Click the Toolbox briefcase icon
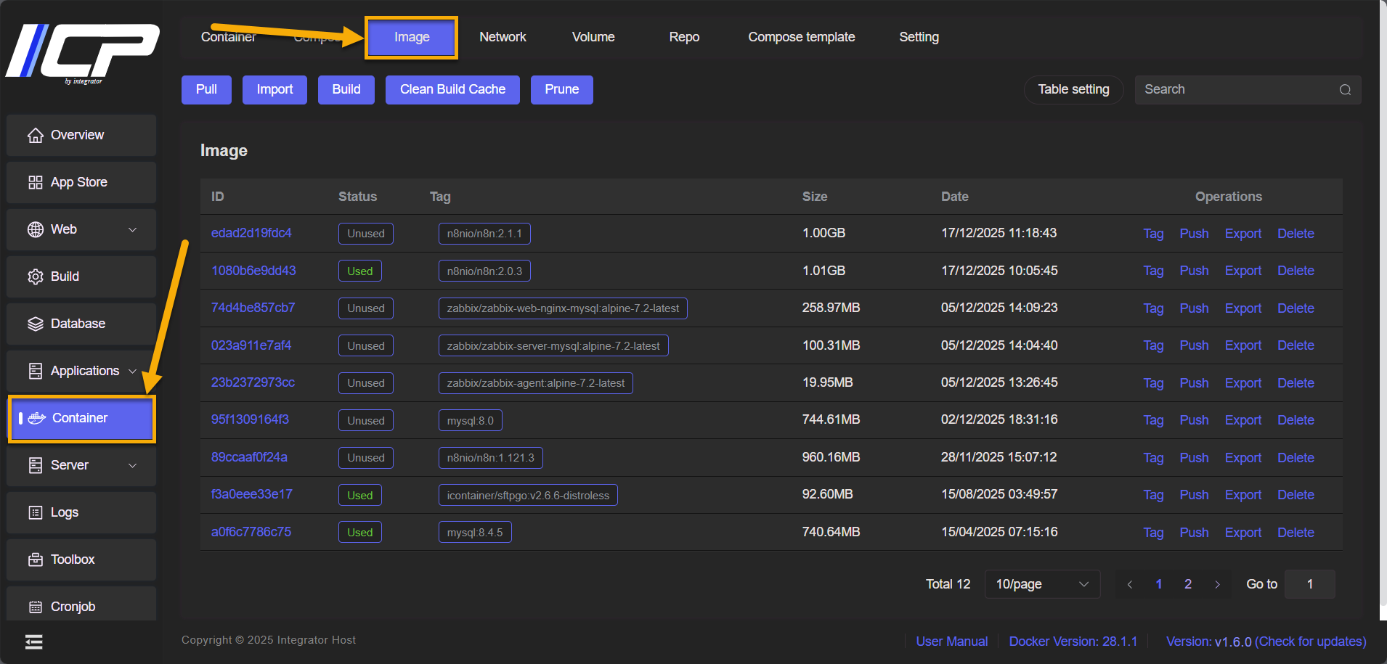Image resolution: width=1387 pixels, height=664 pixels. pyautogui.click(x=35, y=560)
